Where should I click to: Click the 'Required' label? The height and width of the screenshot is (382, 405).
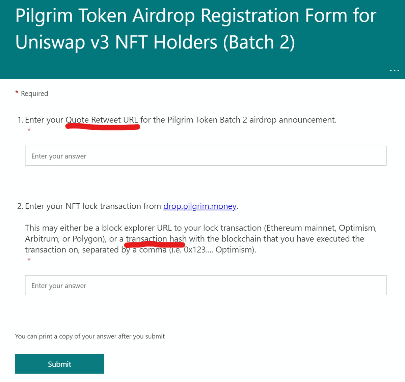click(34, 93)
